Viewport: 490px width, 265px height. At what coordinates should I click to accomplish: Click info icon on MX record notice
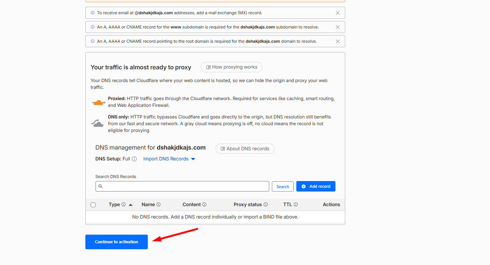(93, 13)
